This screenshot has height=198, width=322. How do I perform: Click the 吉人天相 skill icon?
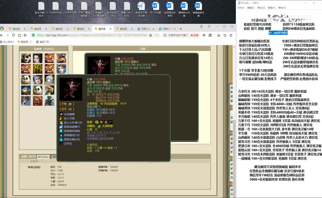point(61,118)
